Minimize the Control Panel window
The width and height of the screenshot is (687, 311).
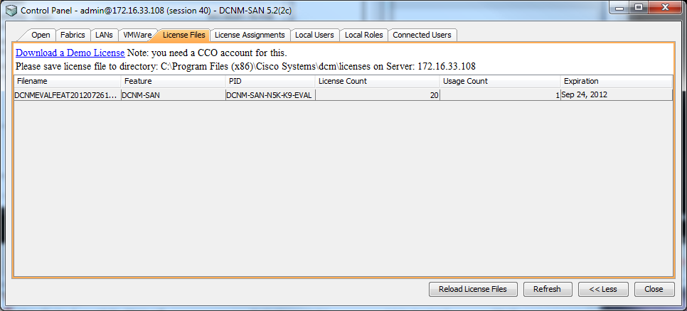coord(619,7)
